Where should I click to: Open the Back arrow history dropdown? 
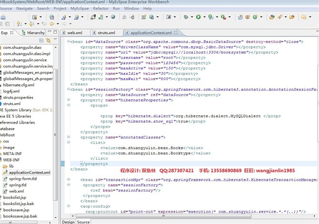[58, 24]
